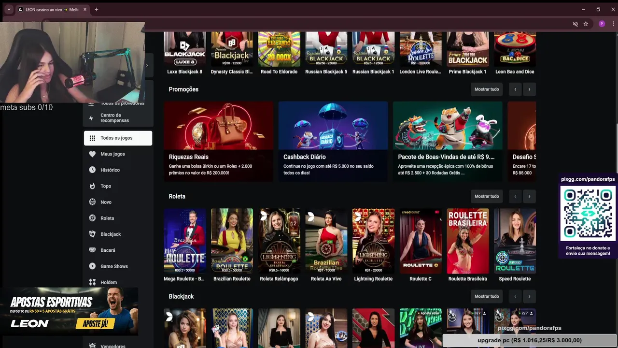Screen dimensions: 618x348
Task: Click the flame icon beside Topo
Action: coord(92,186)
